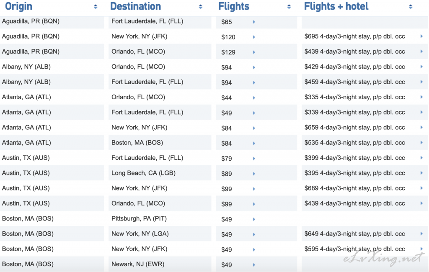Click arrow beside $79 Austin–Fort Lauderdale fare

[x=254, y=159]
